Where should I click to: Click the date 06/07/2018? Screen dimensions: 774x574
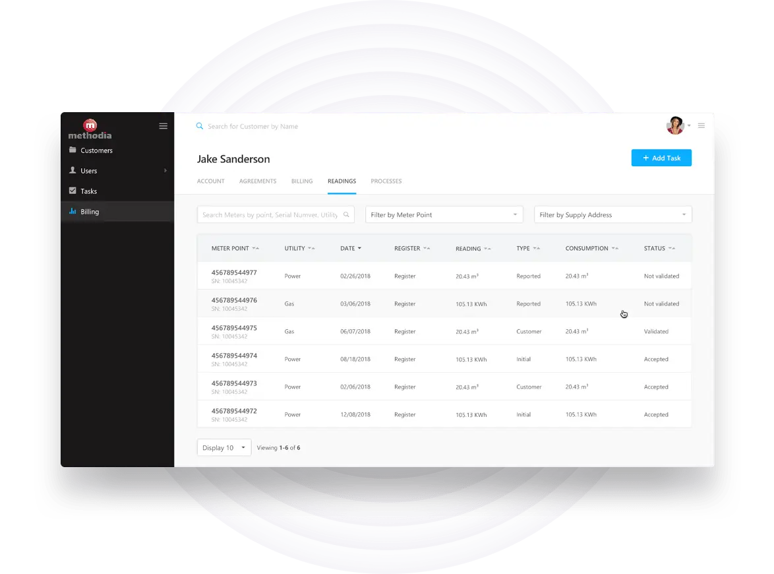(355, 331)
